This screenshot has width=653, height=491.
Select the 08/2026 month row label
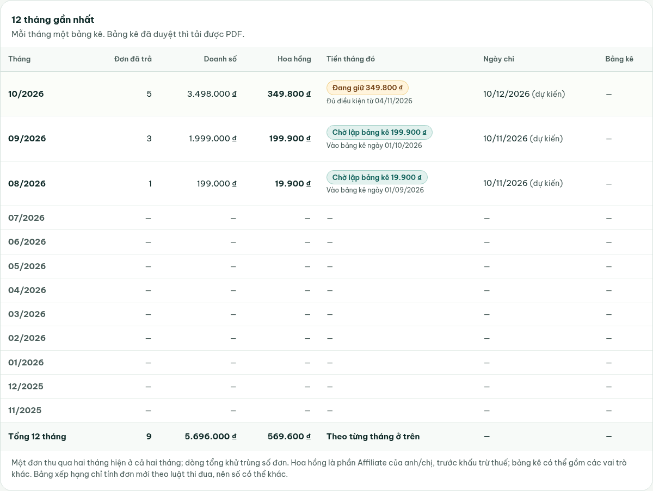pyautogui.click(x=27, y=184)
